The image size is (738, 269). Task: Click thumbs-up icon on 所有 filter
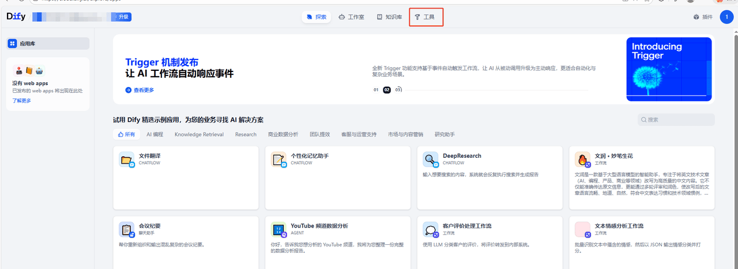coord(121,134)
